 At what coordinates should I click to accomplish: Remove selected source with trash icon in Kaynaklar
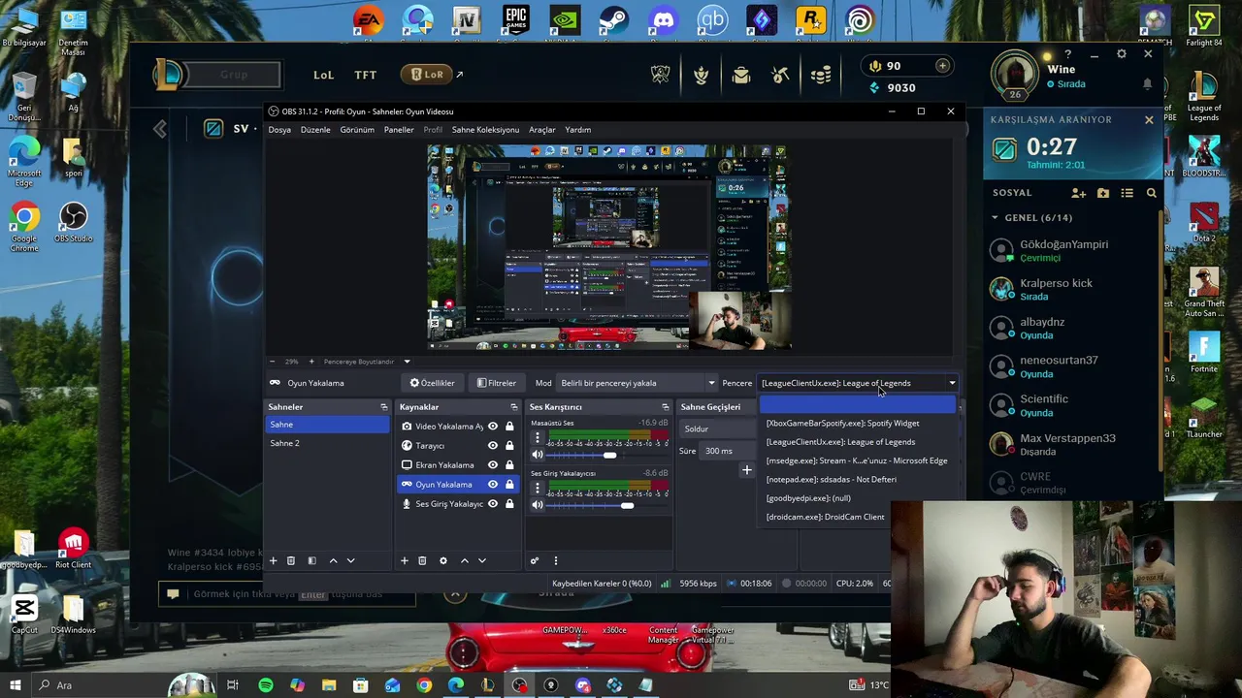[422, 560]
